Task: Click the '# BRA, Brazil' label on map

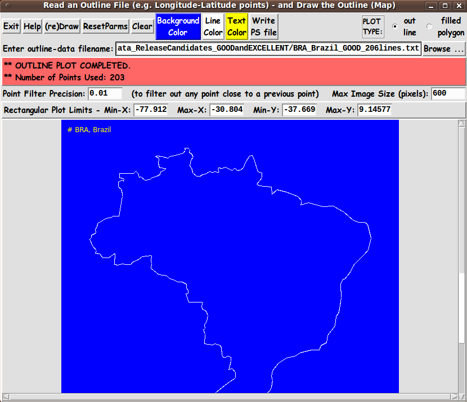Action: click(x=89, y=130)
